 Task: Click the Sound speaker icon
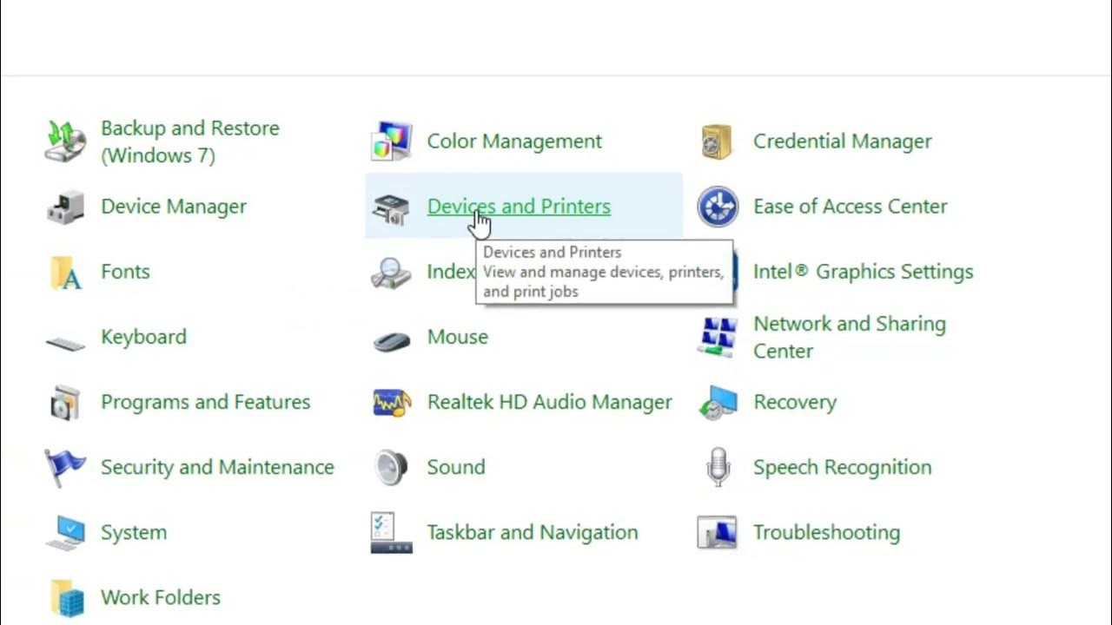click(392, 467)
